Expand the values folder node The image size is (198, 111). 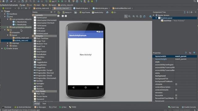[7, 46]
